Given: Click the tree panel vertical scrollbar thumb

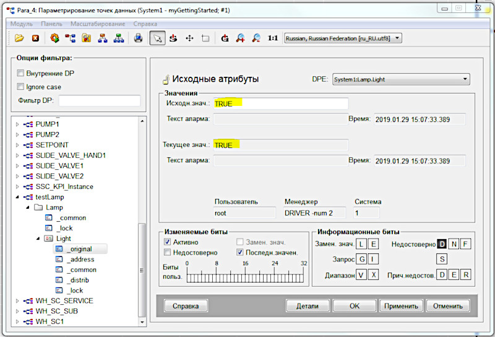Looking at the screenshot, I should point(142,269).
